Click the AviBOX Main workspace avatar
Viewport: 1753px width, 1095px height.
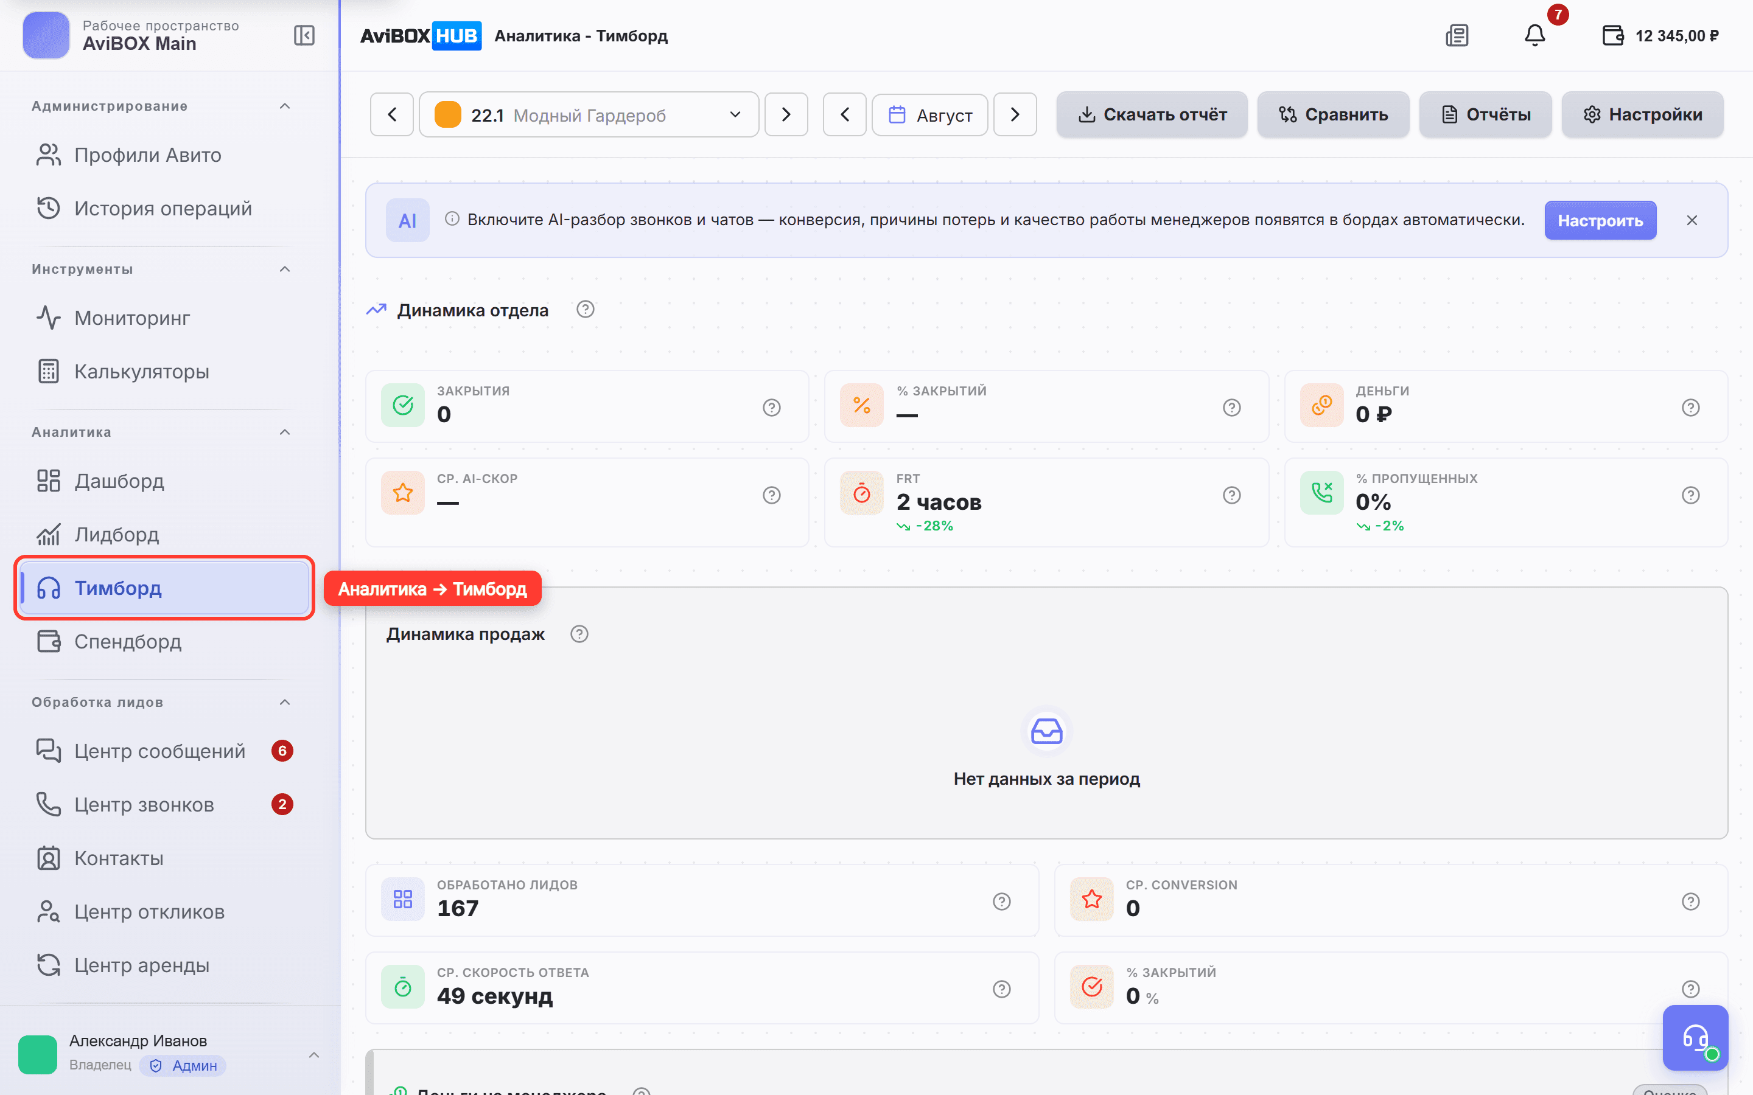pyautogui.click(x=46, y=35)
